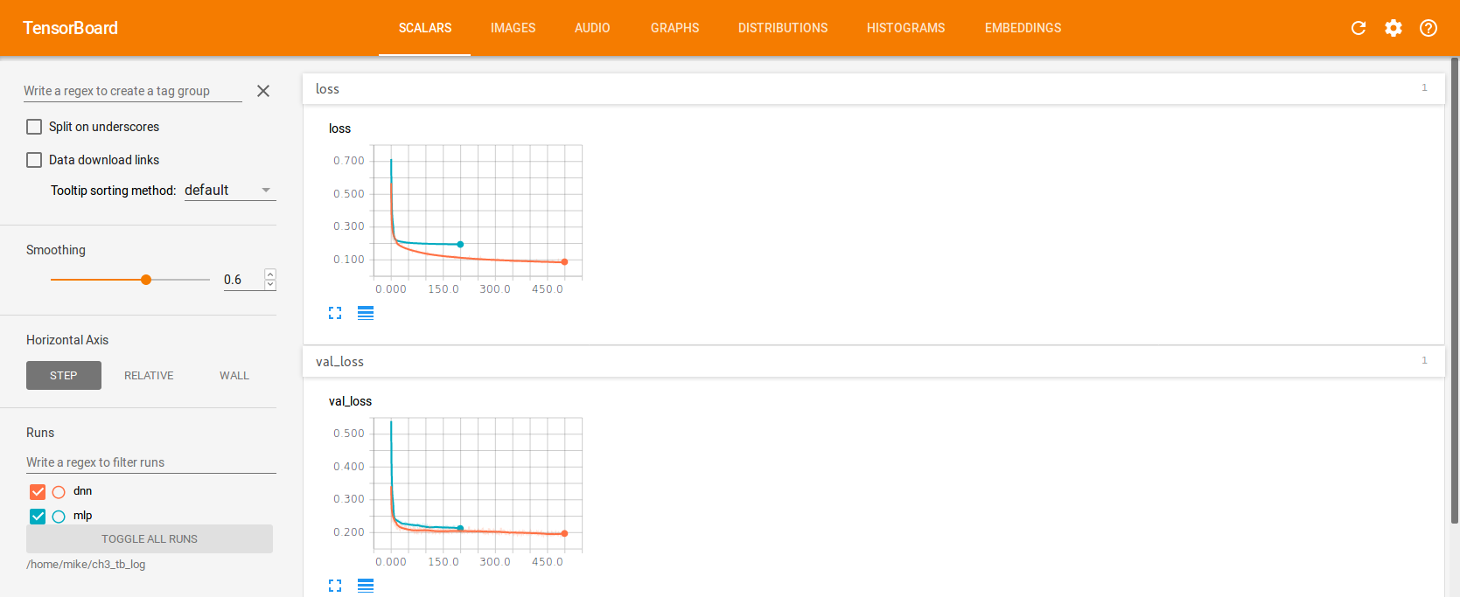Click the reload data refresh icon
Viewport: 1460px width, 597px height.
click(x=1359, y=28)
